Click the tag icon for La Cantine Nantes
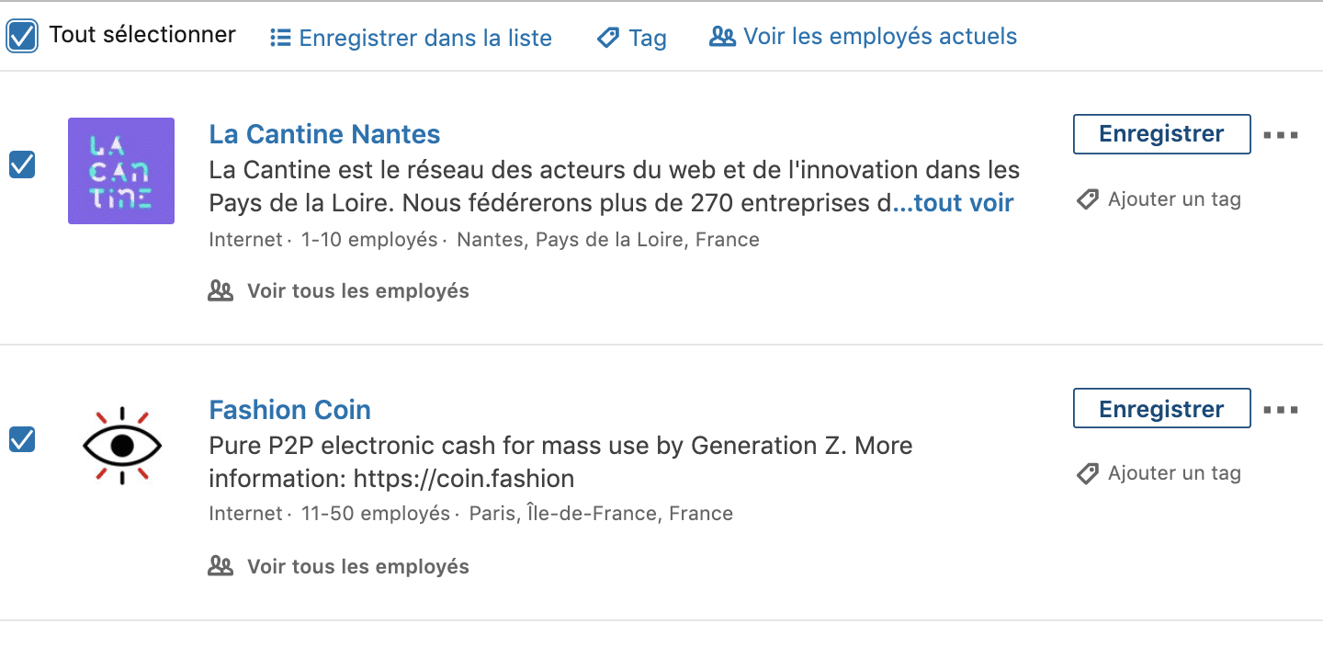Screen dimensions: 1323x658 (1088, 199)
